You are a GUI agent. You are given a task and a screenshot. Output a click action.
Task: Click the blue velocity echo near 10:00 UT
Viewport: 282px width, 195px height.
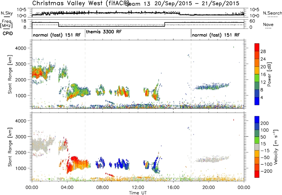click(x=122, y=163)
